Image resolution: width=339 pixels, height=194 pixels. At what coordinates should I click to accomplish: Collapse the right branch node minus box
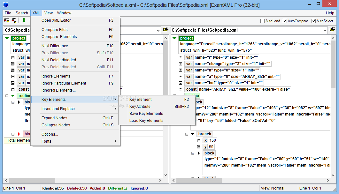pos(187,134)
